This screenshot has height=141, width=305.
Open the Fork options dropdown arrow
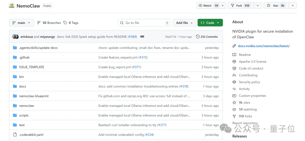point(258,6)
